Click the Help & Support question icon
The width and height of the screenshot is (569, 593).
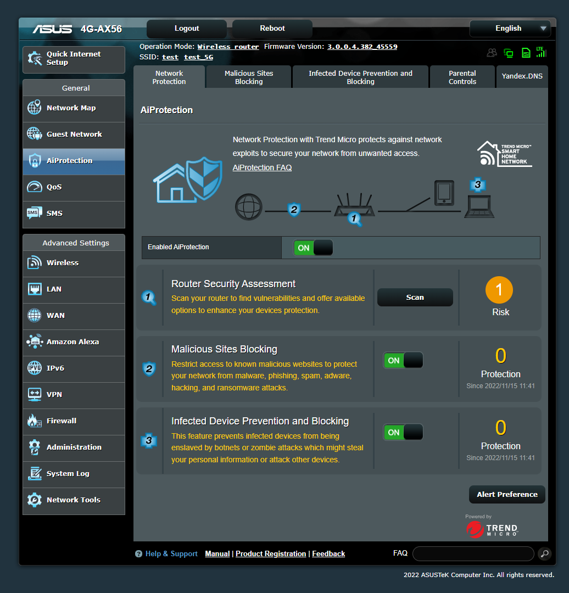pos(138,553)
